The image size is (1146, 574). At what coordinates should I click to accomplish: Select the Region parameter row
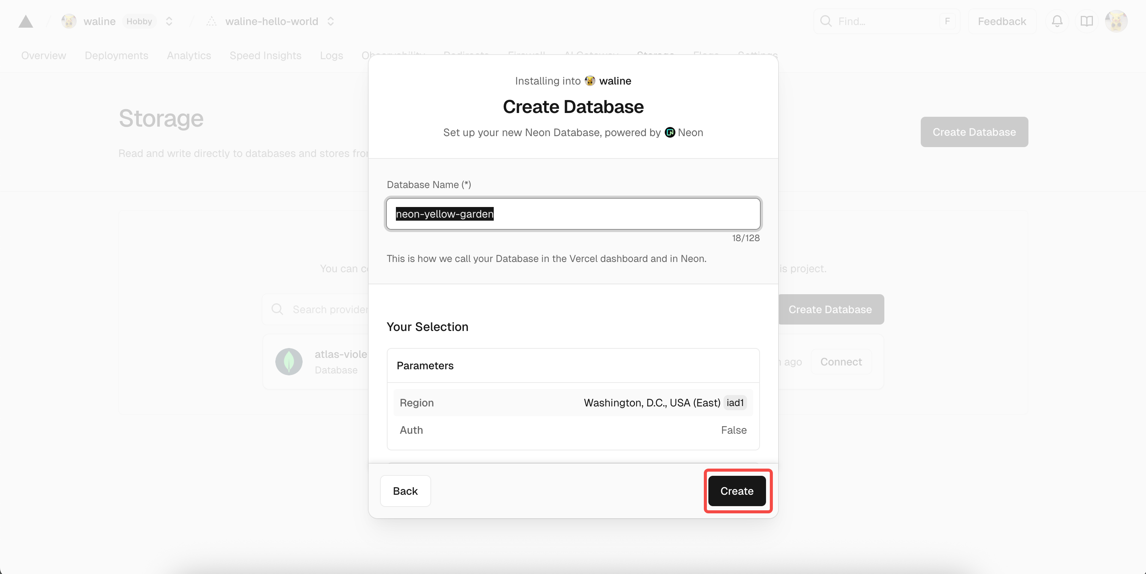coord(573,403)
